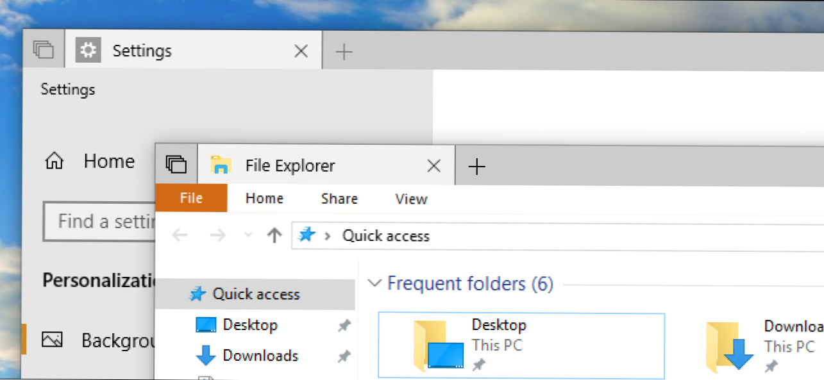
Task: Collapse the Frequent folders section
Action: pyautogui.click(x=376, y=283)
